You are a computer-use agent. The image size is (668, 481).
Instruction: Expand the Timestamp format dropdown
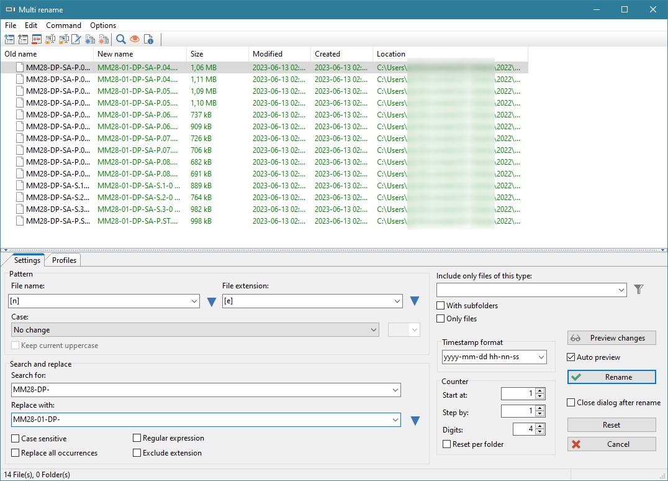point(541,357)
